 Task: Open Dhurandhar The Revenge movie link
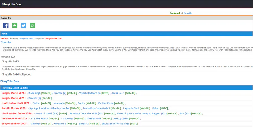coord(115,124)
